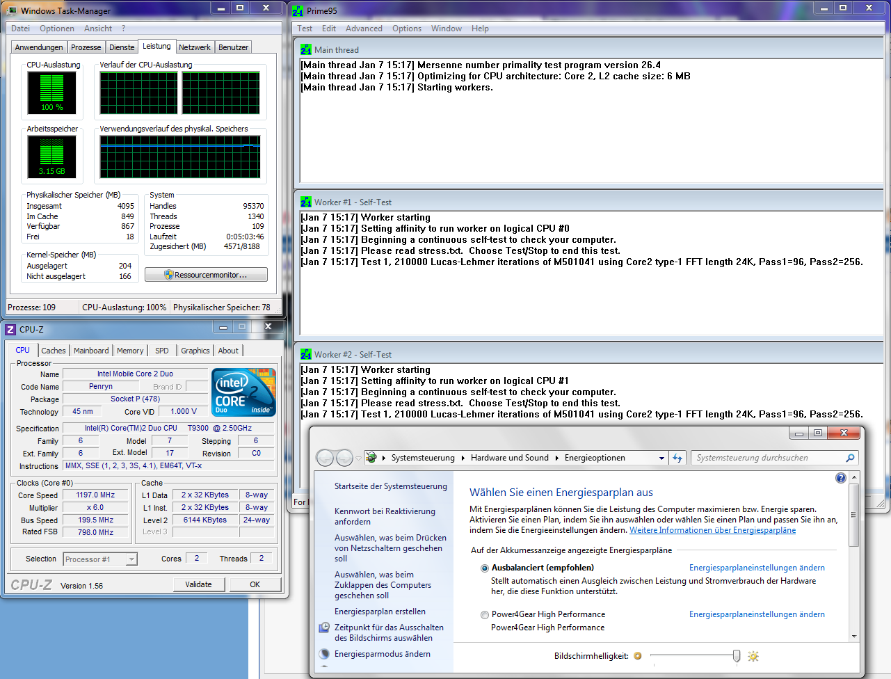Change plan settings for Power4Gear High Performance
The width and height of the screenshot is (891, 679).
pyautogui.click(x=757, y=614)
